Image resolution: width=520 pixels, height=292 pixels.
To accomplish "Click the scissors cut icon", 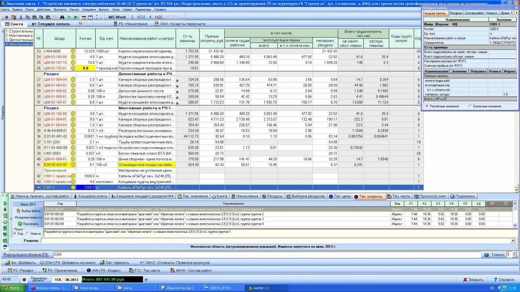I will click(21, 17).
